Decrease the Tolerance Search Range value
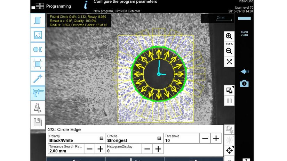The height and width of the screenshot is (161, 287). point(89,149)
